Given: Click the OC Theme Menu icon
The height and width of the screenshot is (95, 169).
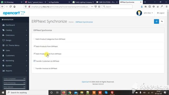Looking at the screenshot, I should tap(3, 45).
